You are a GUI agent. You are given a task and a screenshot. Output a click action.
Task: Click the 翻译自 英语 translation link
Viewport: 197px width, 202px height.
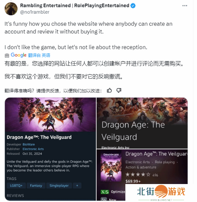(x=39, y=55)
